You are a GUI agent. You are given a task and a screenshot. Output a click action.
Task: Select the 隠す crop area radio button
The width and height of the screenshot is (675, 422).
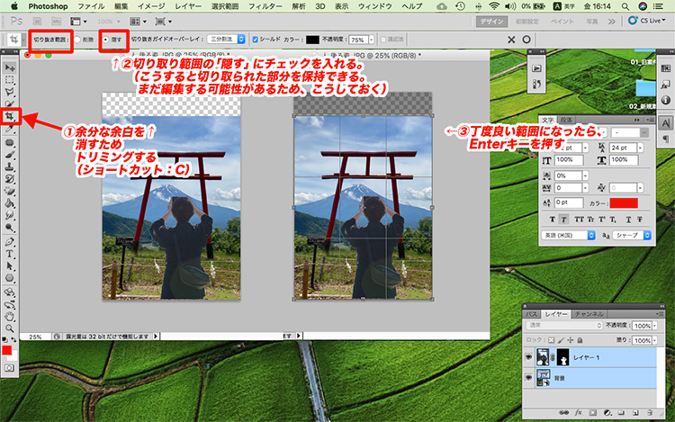click(106, 40)
